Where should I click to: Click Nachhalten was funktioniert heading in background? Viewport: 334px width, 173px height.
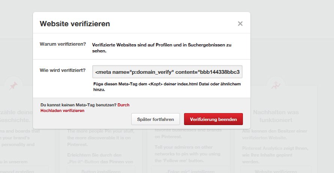coord(276,116)
